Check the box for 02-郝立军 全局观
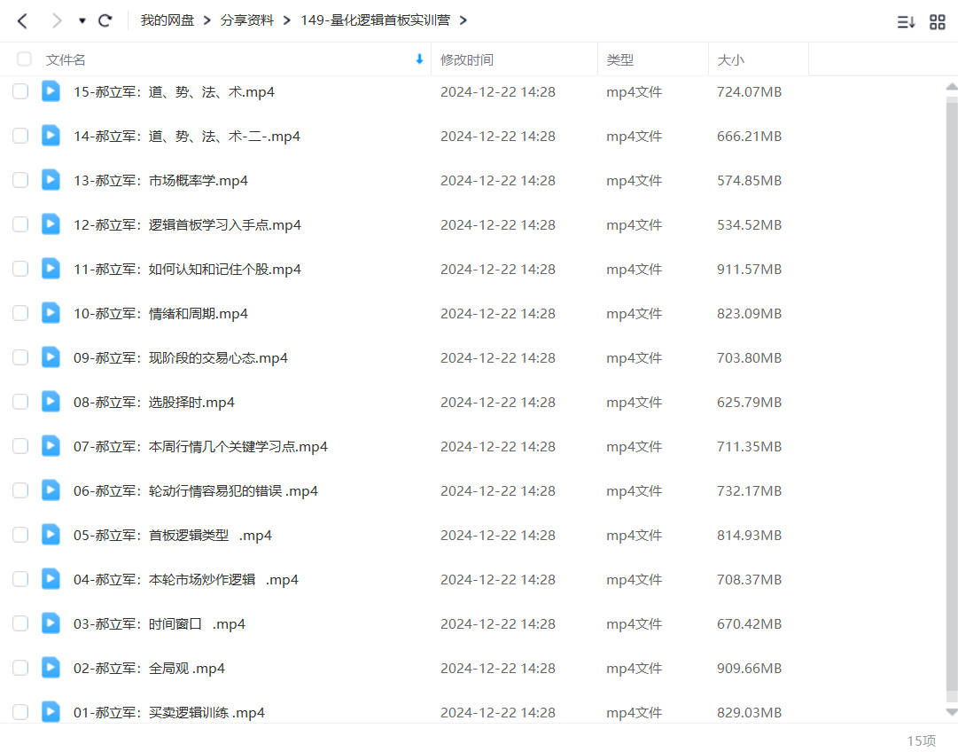958x752 pixels. (20, 668)
